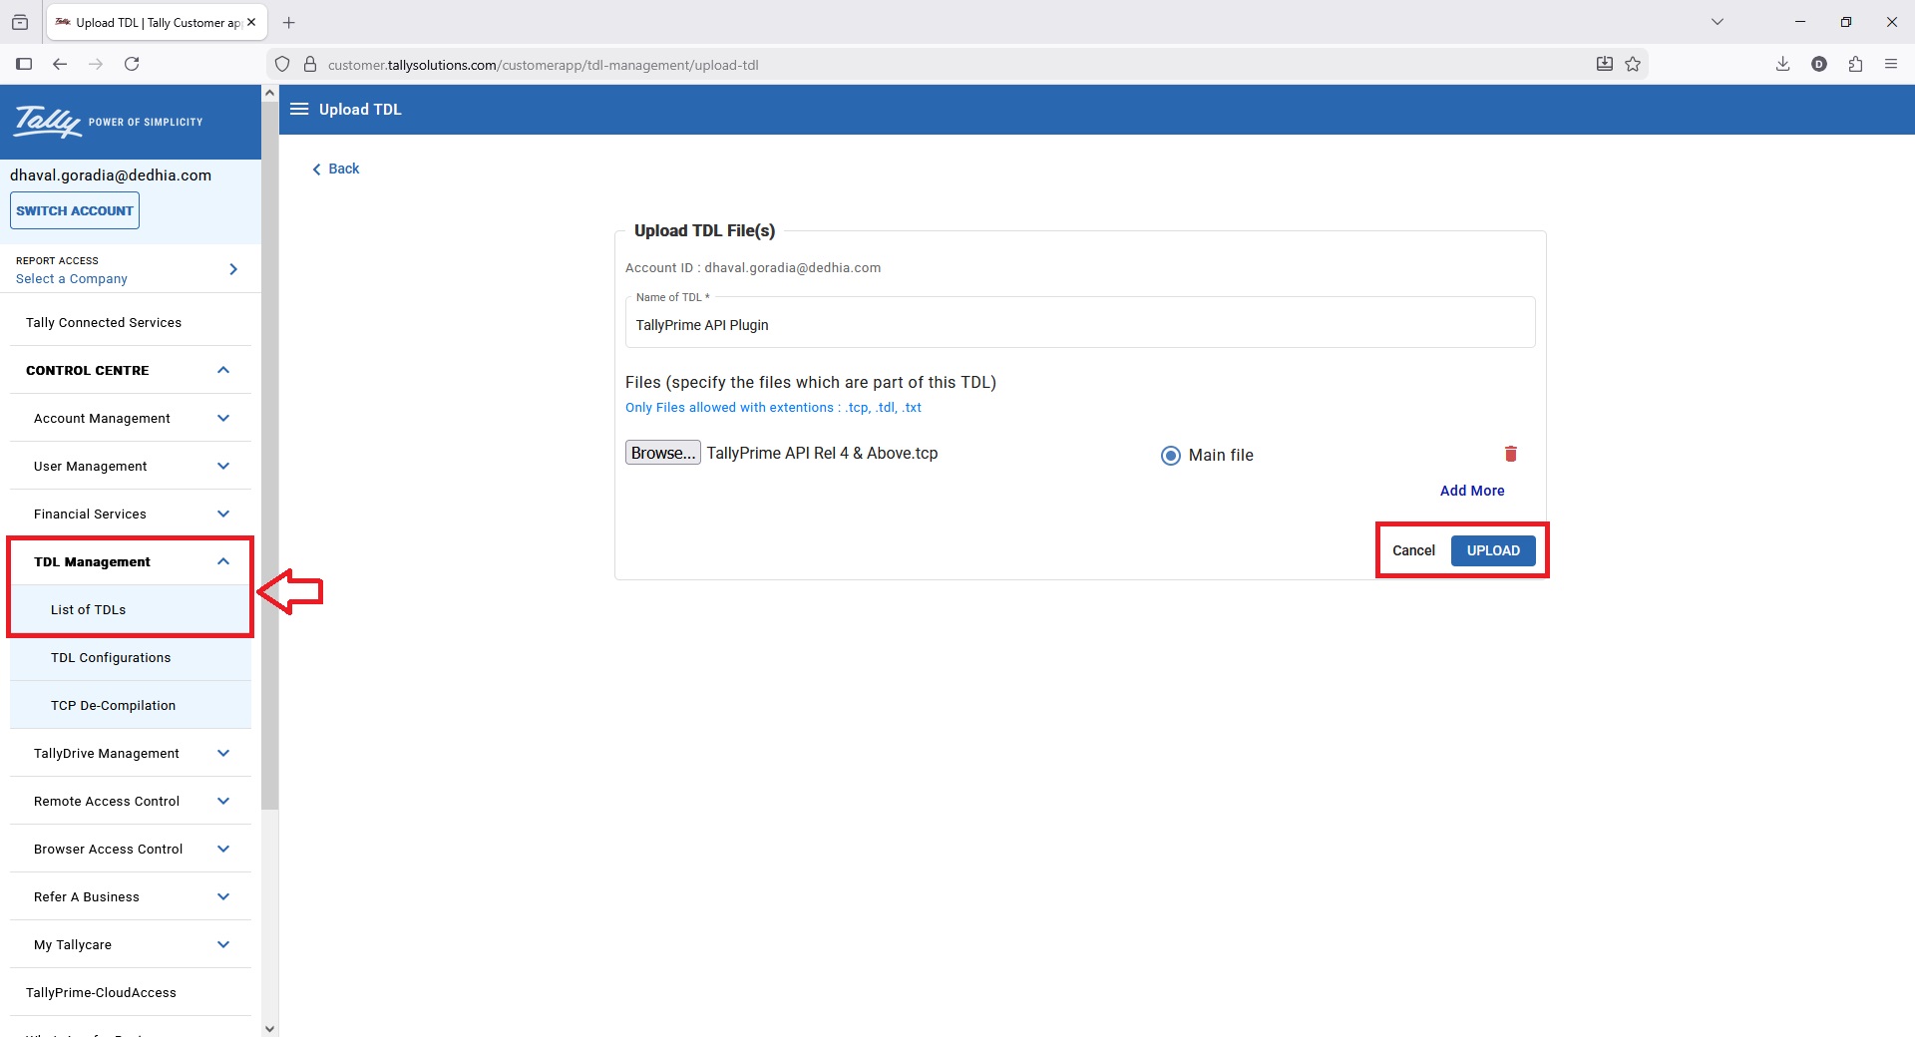Open browser extensions icon

tap(1855, 64)
